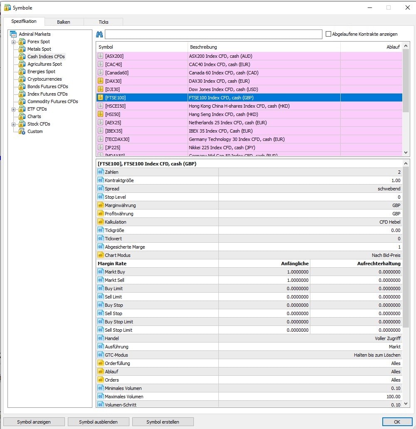Viewport: 416px width, 429px height.
Task: Click specification panel scrollbar up arrow
Action: [x=406, y=163]
